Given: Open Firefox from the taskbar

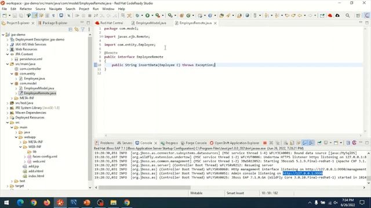Looking at the screenshot, I should tap(47, 203).
